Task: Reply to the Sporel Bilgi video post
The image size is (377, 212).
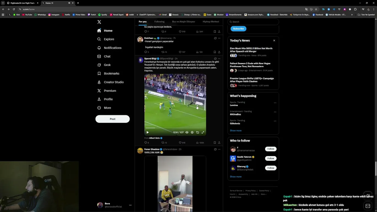Action: coord(146,143)
